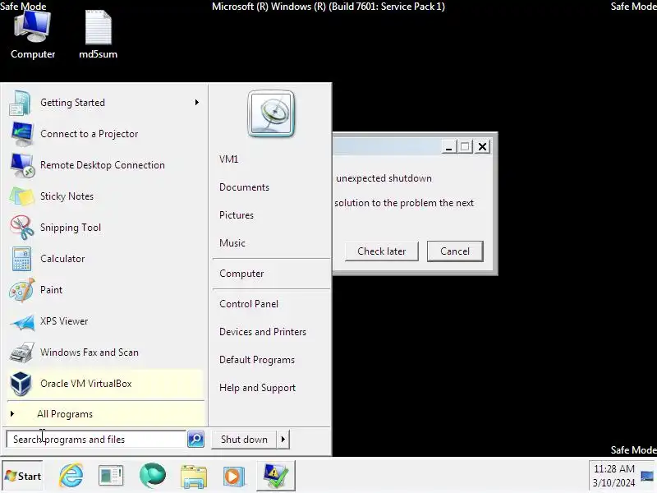Image resolution: width=657 pixels, height=493 pixels.
Task: Close the unexpected shutdown dialog
Action: [x=483, y=147]
